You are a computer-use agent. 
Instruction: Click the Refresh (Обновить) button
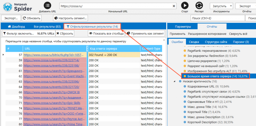pyautogui.click(x=31, y=18)
